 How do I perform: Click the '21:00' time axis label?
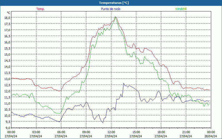tap(186, 132)
